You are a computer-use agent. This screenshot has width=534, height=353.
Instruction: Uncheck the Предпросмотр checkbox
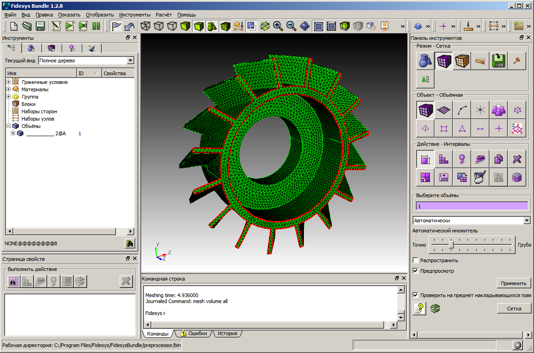pyautogui.click(x=416, y=271)
